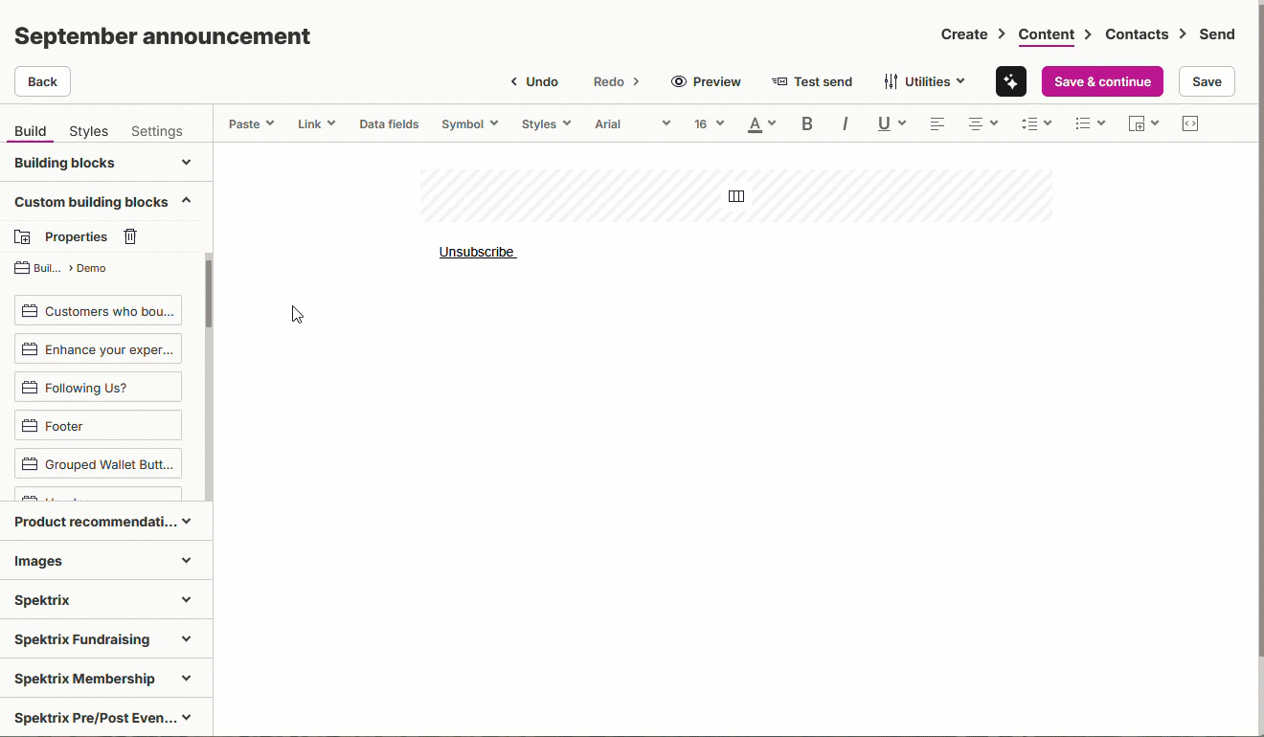Click the 'September announcement' campaign title

162,36
